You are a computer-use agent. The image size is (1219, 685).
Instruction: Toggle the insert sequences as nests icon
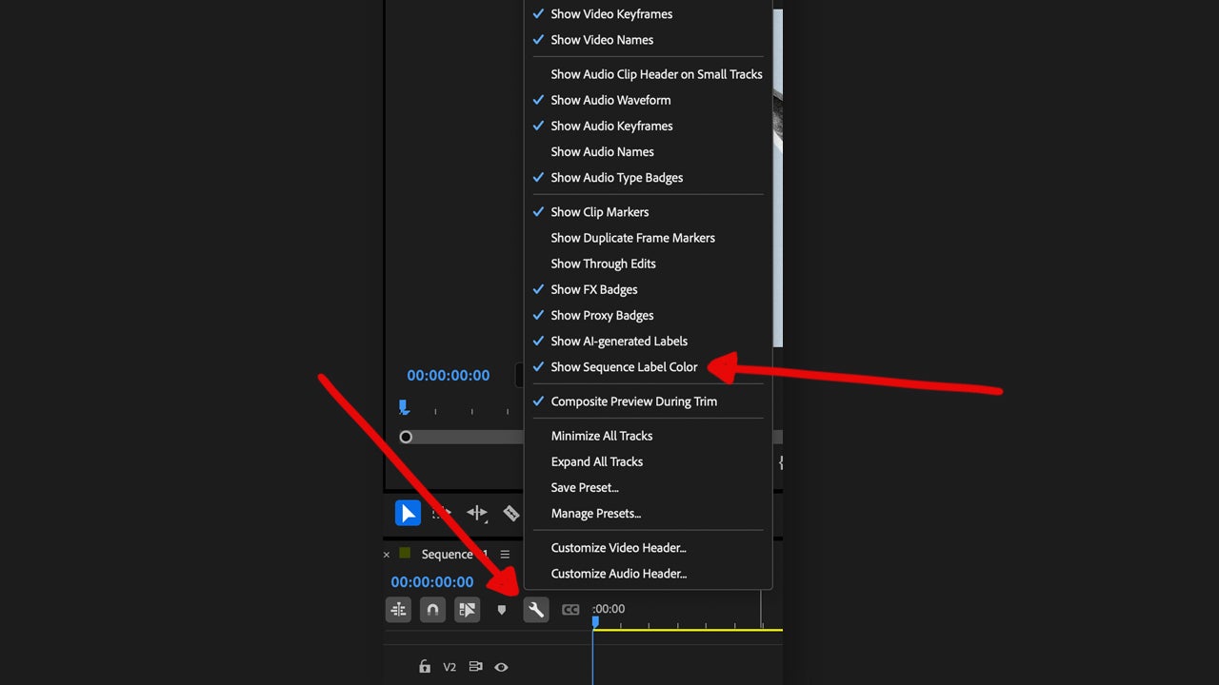pos(398,609)
